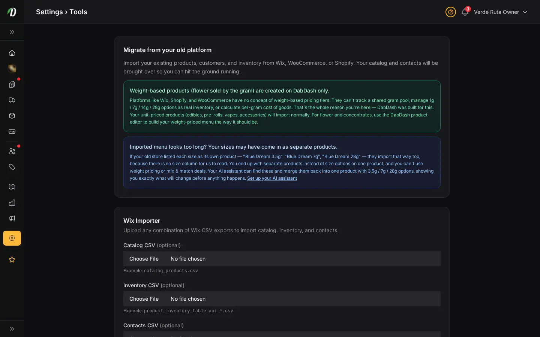Open the products box icon
540x337 pixels.
(x=12, y=116)
